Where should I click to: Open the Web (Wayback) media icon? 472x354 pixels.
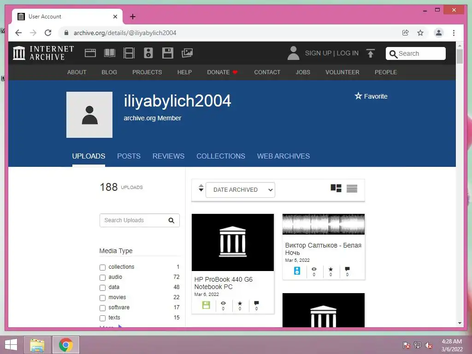click(x=90, y=53)
